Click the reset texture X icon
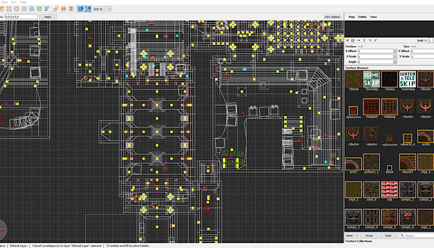This screenshot has width=434, height=248. 347,40
